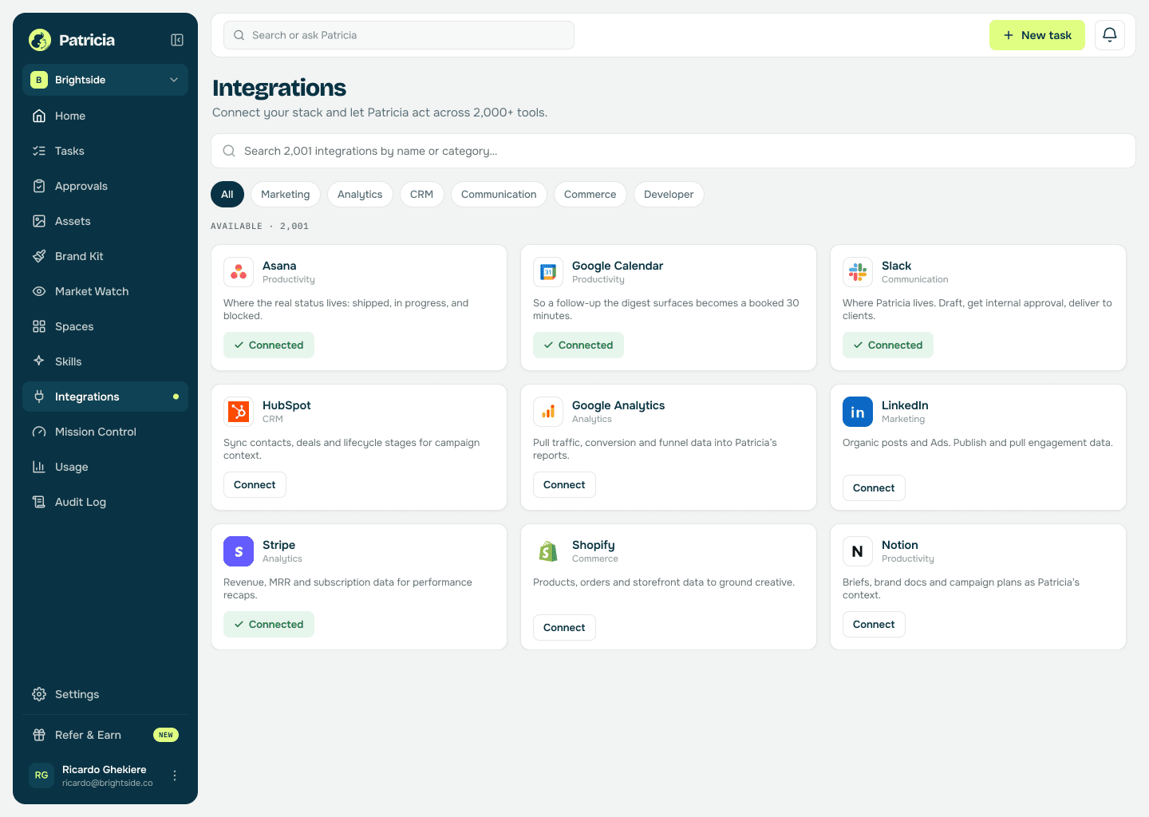Click the Slack app icon

pos(858,272)
